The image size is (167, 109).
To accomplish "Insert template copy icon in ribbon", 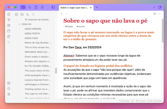I will click(x=9, y=36).
